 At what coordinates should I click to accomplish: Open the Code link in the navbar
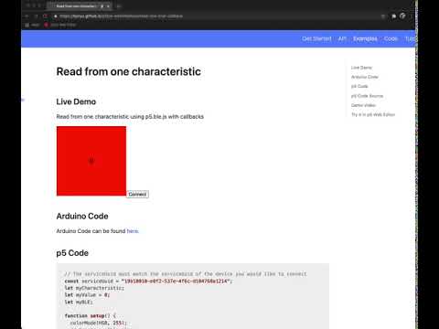(391, 38)
